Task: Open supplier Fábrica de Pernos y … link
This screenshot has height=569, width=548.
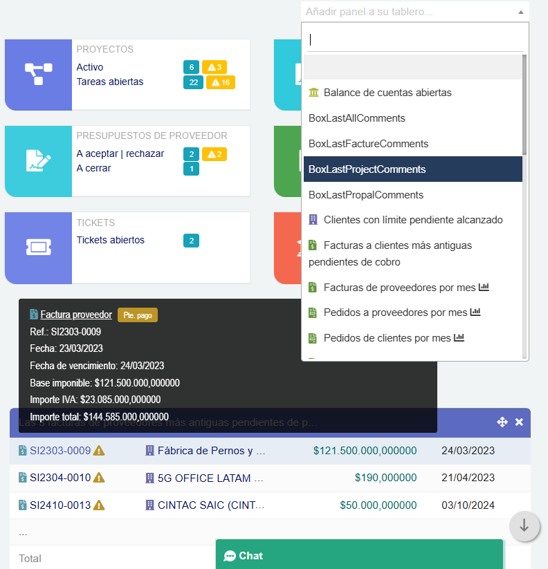Action: pyautogui.click(x=211, y=451)
